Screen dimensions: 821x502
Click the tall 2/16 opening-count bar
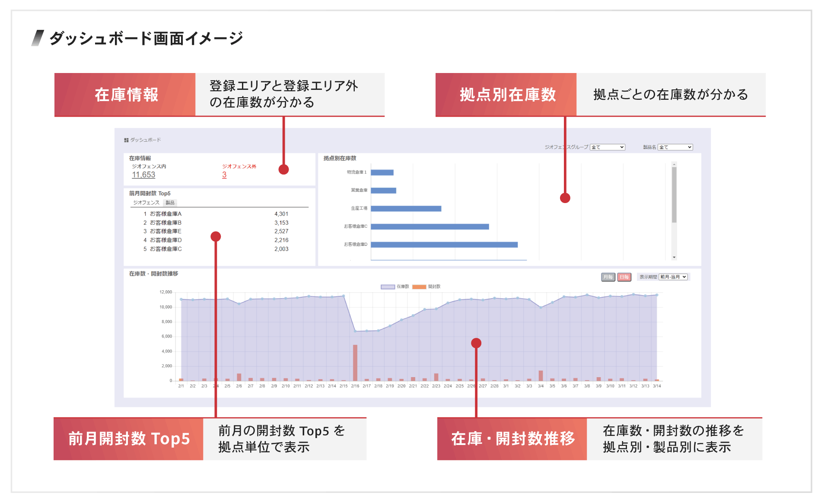tap(355, 362)
